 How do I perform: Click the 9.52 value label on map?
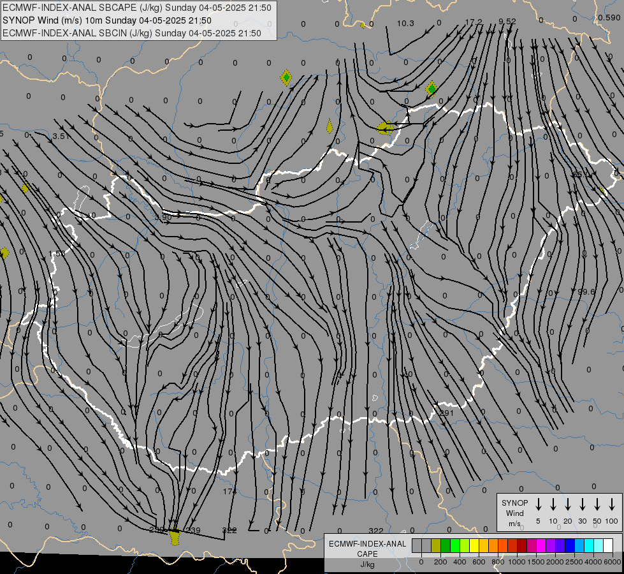coord(507,22)
